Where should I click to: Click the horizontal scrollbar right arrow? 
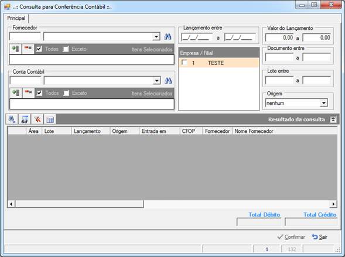tap(333, 204)
